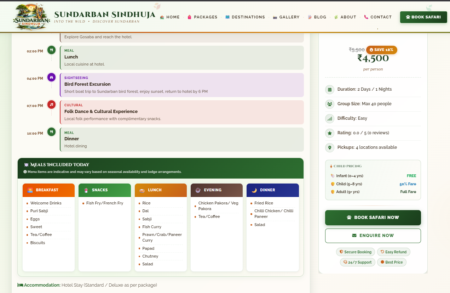450x293 pixels.
Task: Click 'Hotel Stay (Standard / Deluxe as per package)'
Action: click(109, 285)
